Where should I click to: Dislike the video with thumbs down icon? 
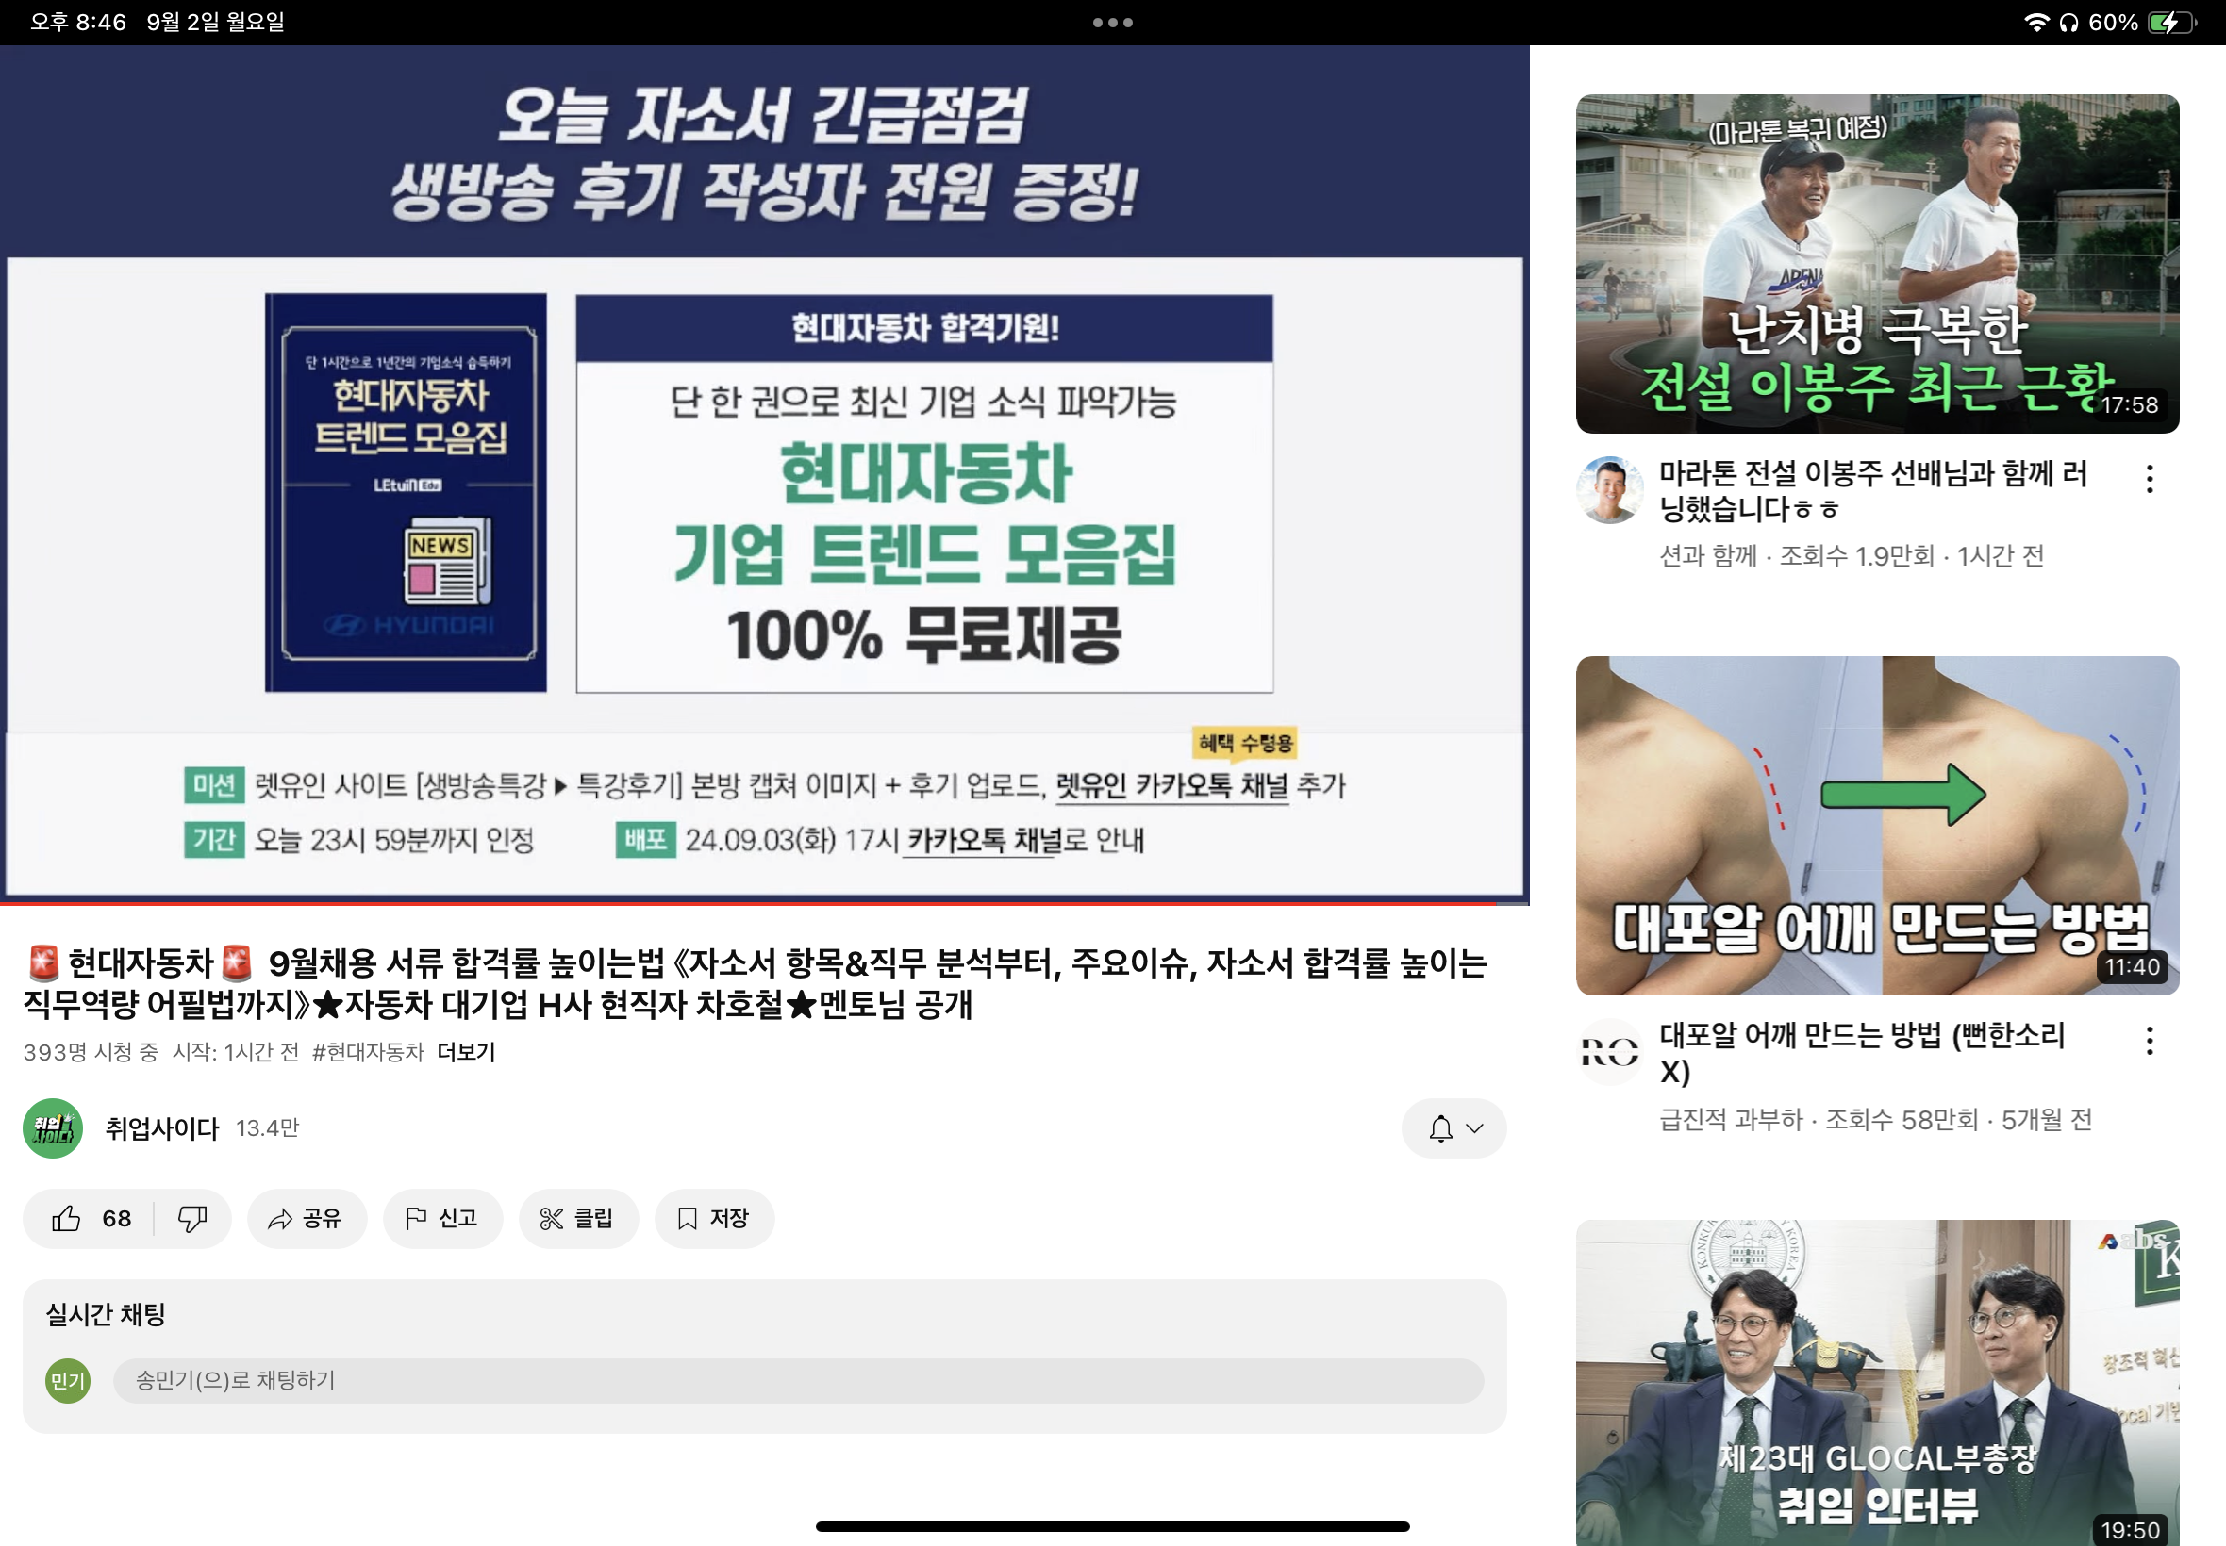click(192, 1219)
